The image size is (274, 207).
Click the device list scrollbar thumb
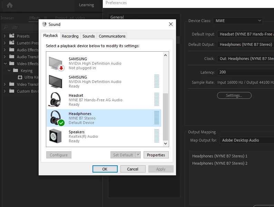tap(166, 117)
